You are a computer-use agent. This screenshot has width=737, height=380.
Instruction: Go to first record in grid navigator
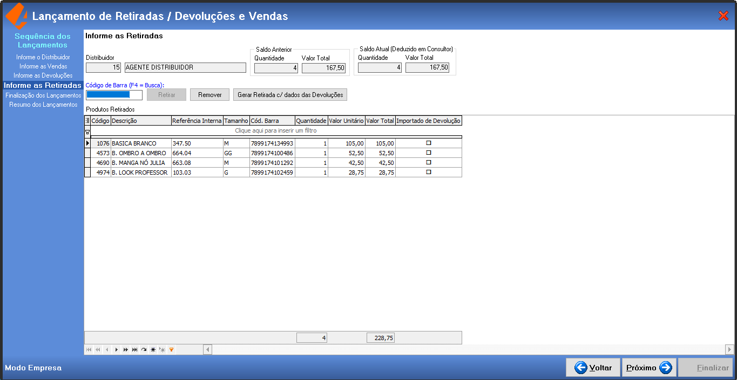pos(89,350)
